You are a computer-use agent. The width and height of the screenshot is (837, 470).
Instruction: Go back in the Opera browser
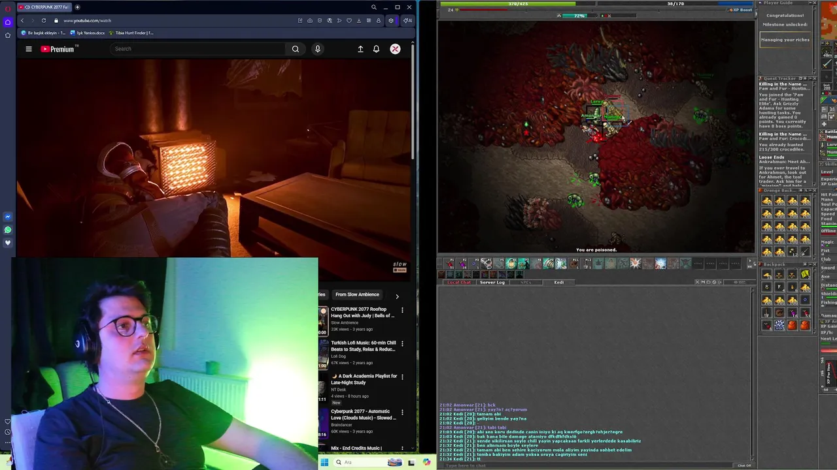pos(22,20)
